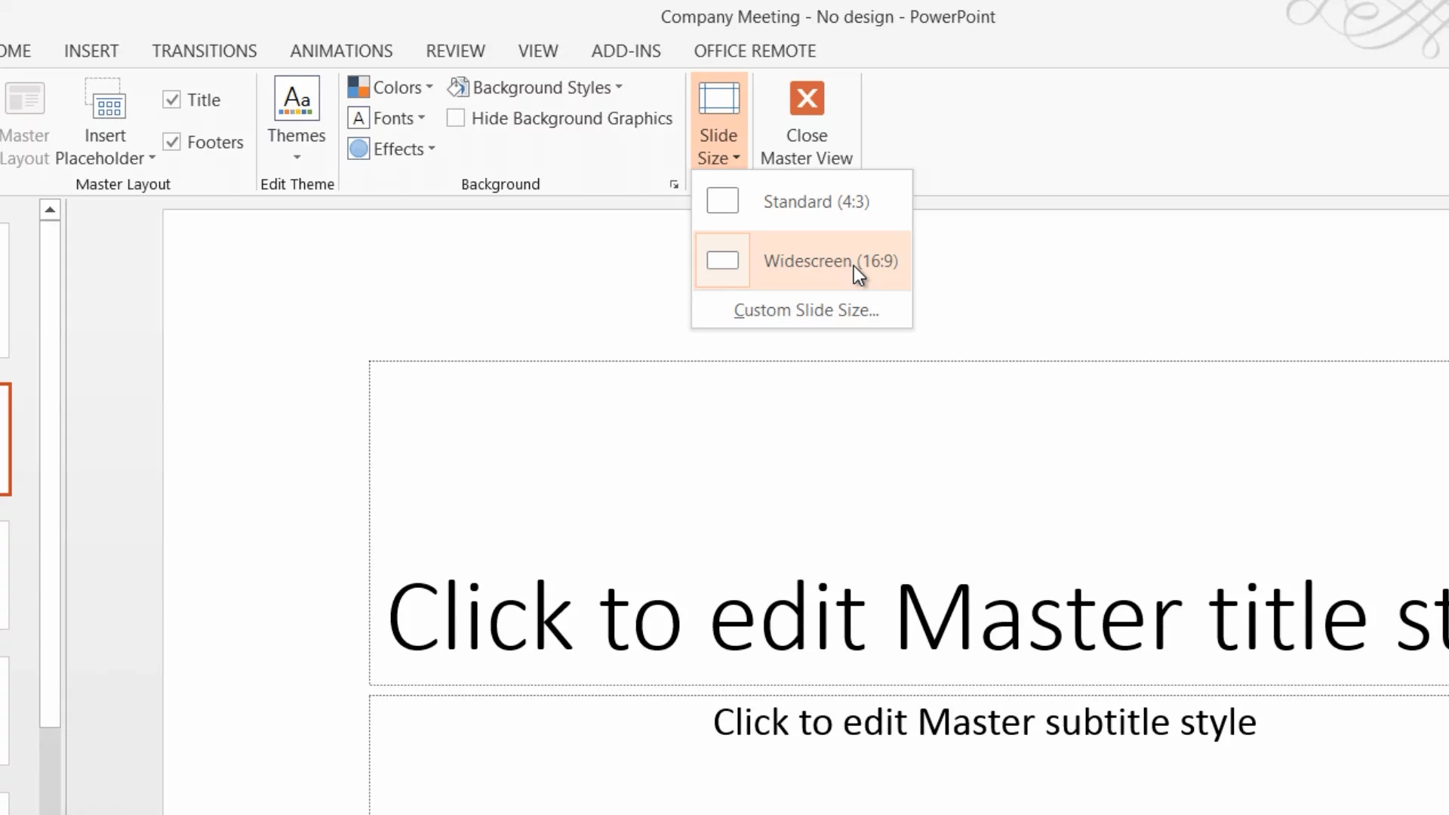Click the Fonts letter icon

[x=358, y=118]
